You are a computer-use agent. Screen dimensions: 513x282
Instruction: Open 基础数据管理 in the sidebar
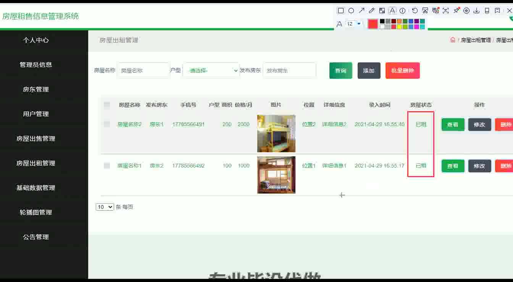coord(36,188)
